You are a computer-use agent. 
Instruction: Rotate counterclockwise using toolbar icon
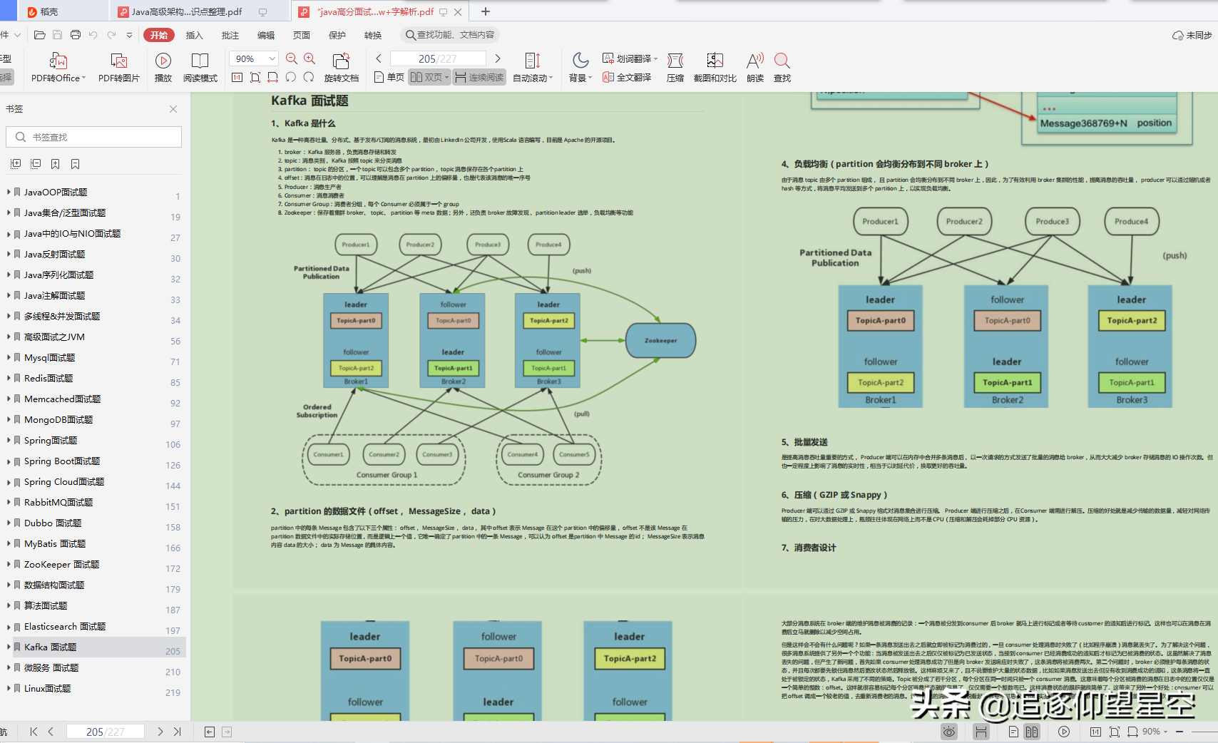pos(291,77)
